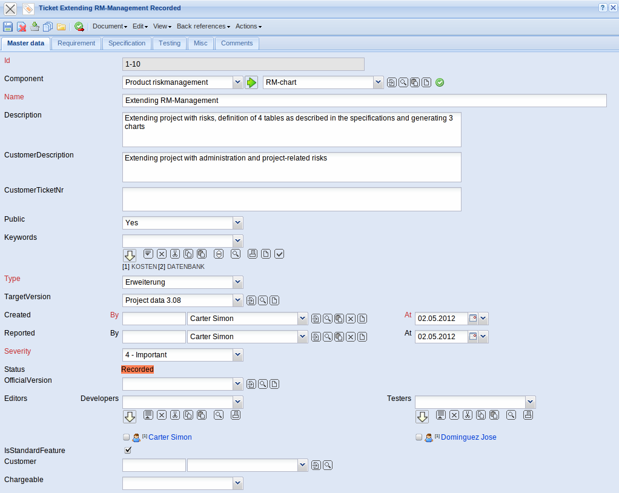Screen dimensions: 619x493
Task: Uncheck the IsStandardFeature checkbox
Action: tap(127, 450)
